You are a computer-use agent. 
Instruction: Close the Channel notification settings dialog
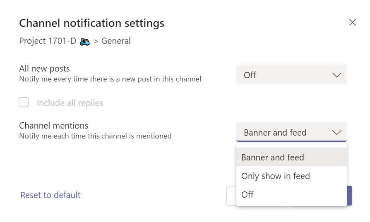click(x=352, y=22)
